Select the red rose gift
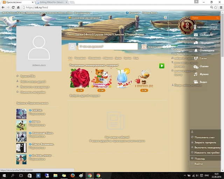This screenshot has width=224, height=179. click(80, 78)
